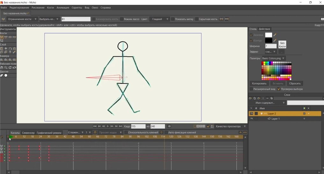Enable the 'Показать метку' checkbox
The image size is (324, 174).
pyautogui.click(x=173, y=19)
